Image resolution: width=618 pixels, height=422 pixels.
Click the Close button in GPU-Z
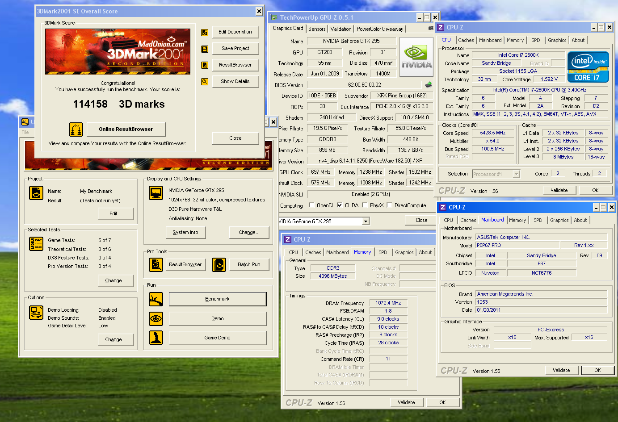[421, 221]
